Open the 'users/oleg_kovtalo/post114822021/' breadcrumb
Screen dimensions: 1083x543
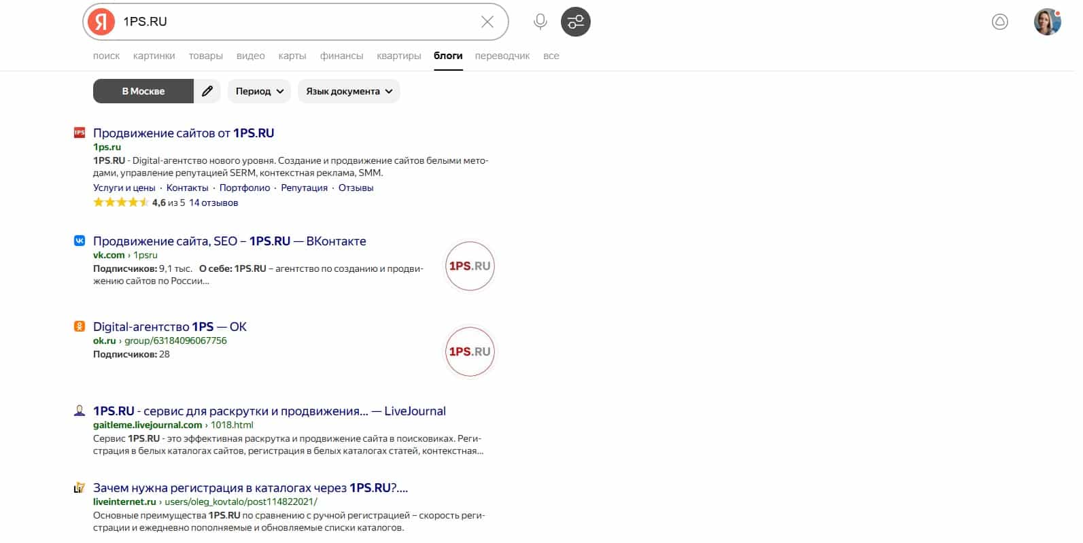coord(241,502)
